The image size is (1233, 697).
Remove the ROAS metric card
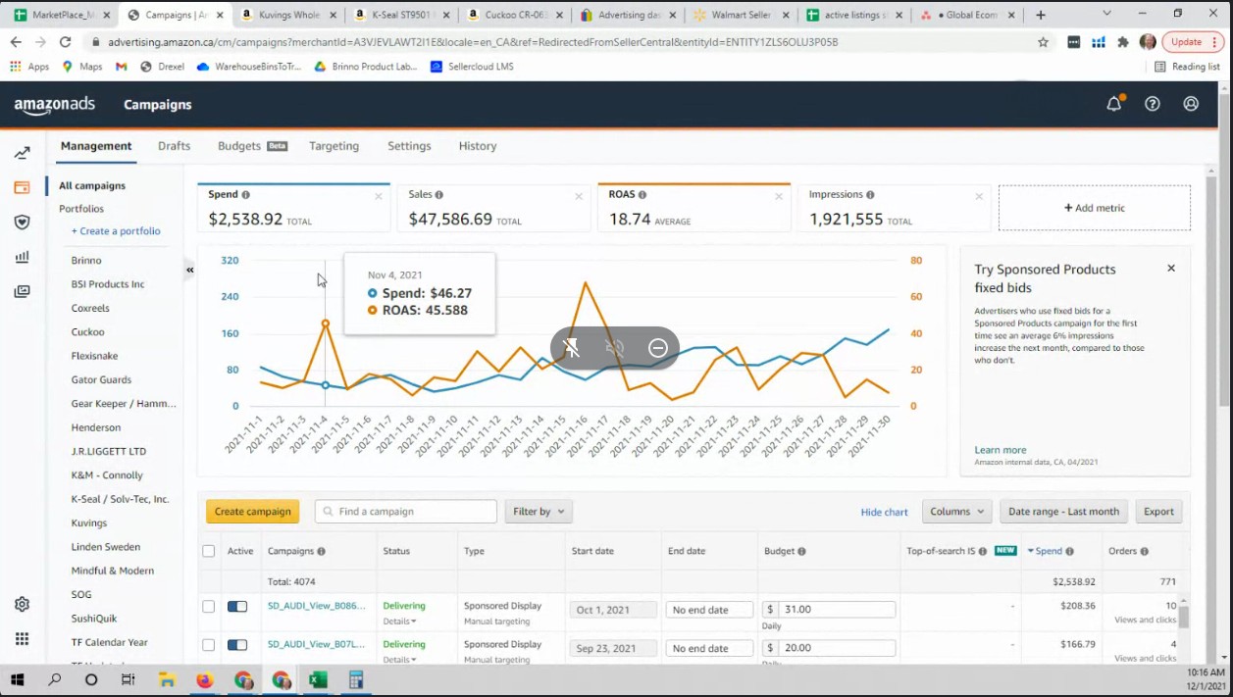pyautogui.click(x=779, y=196)
